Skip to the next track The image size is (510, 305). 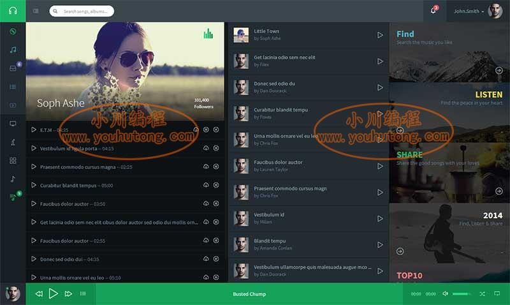coord(68,294)
